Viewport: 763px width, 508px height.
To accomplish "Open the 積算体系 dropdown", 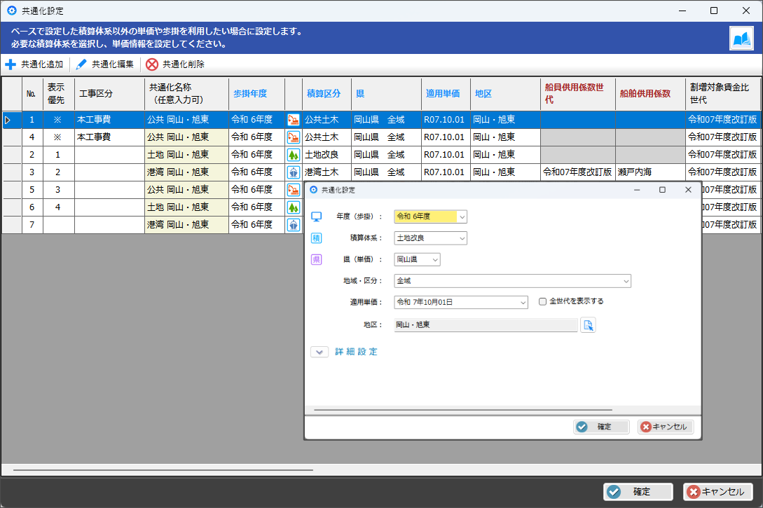I will 462,238.
